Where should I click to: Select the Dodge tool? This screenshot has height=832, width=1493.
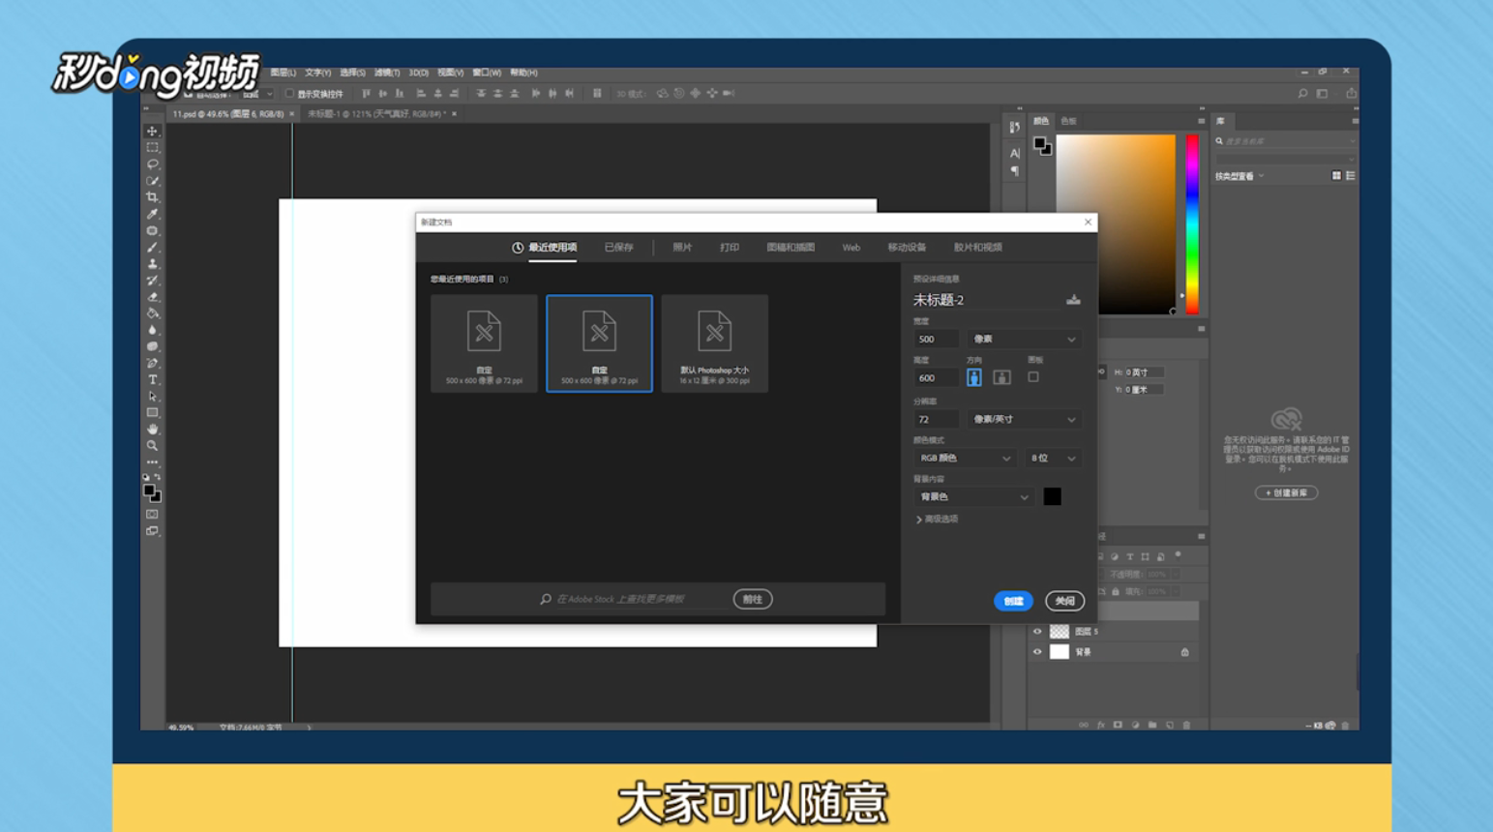point(152,346)
